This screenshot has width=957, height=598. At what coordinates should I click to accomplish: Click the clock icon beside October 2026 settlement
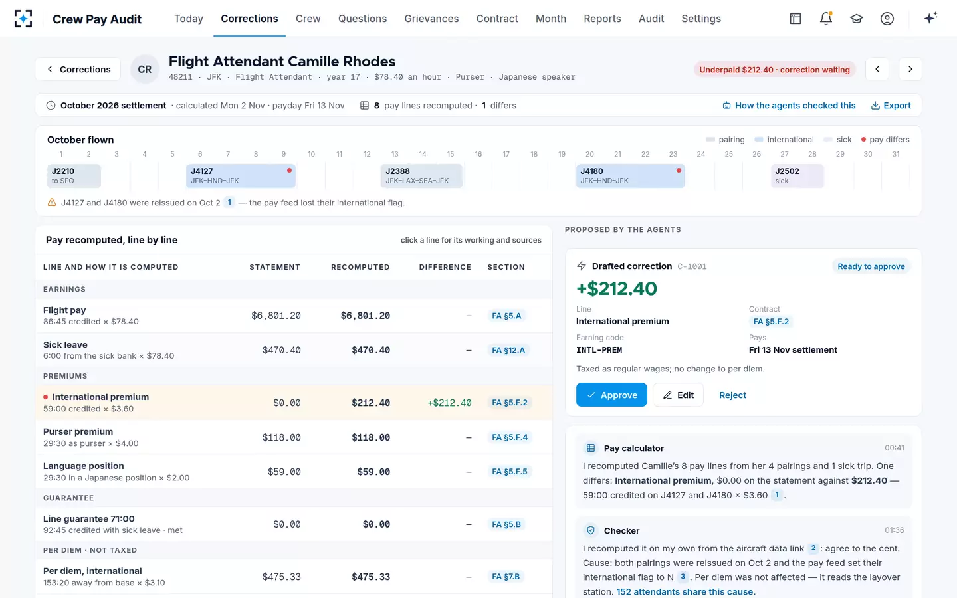pos(51,106)
